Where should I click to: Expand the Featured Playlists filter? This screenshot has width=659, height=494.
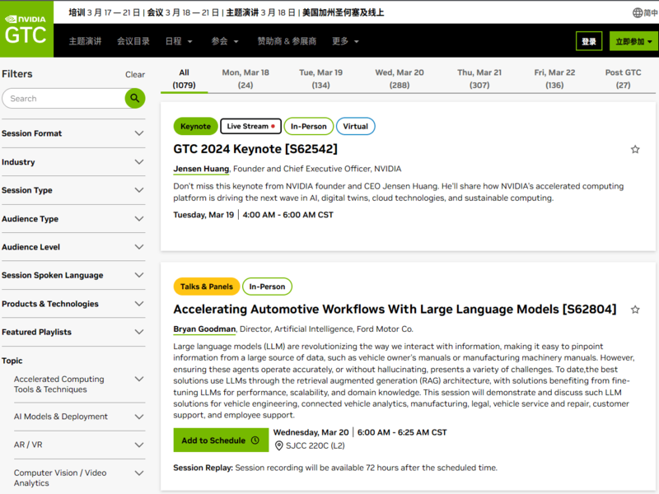73,332
